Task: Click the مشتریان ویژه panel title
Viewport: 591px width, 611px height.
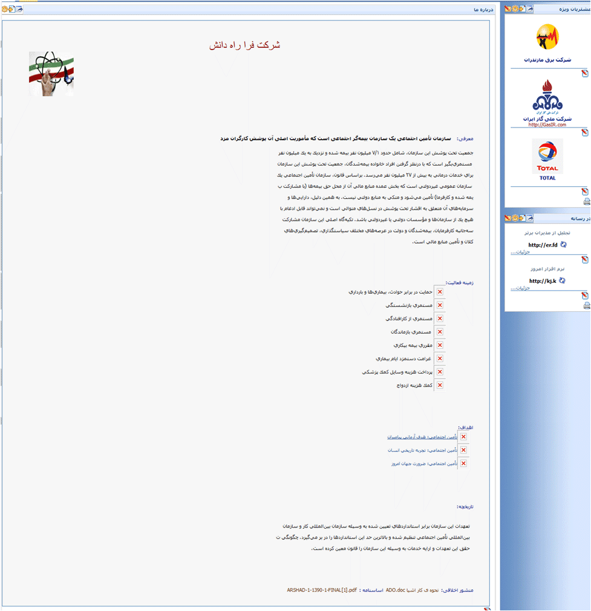Action: [575, 9]
